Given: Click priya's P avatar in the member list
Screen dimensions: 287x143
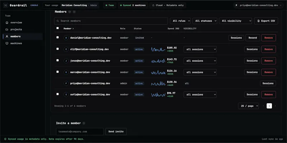Looking at the screenshot, I should click(x=66, y=83).
